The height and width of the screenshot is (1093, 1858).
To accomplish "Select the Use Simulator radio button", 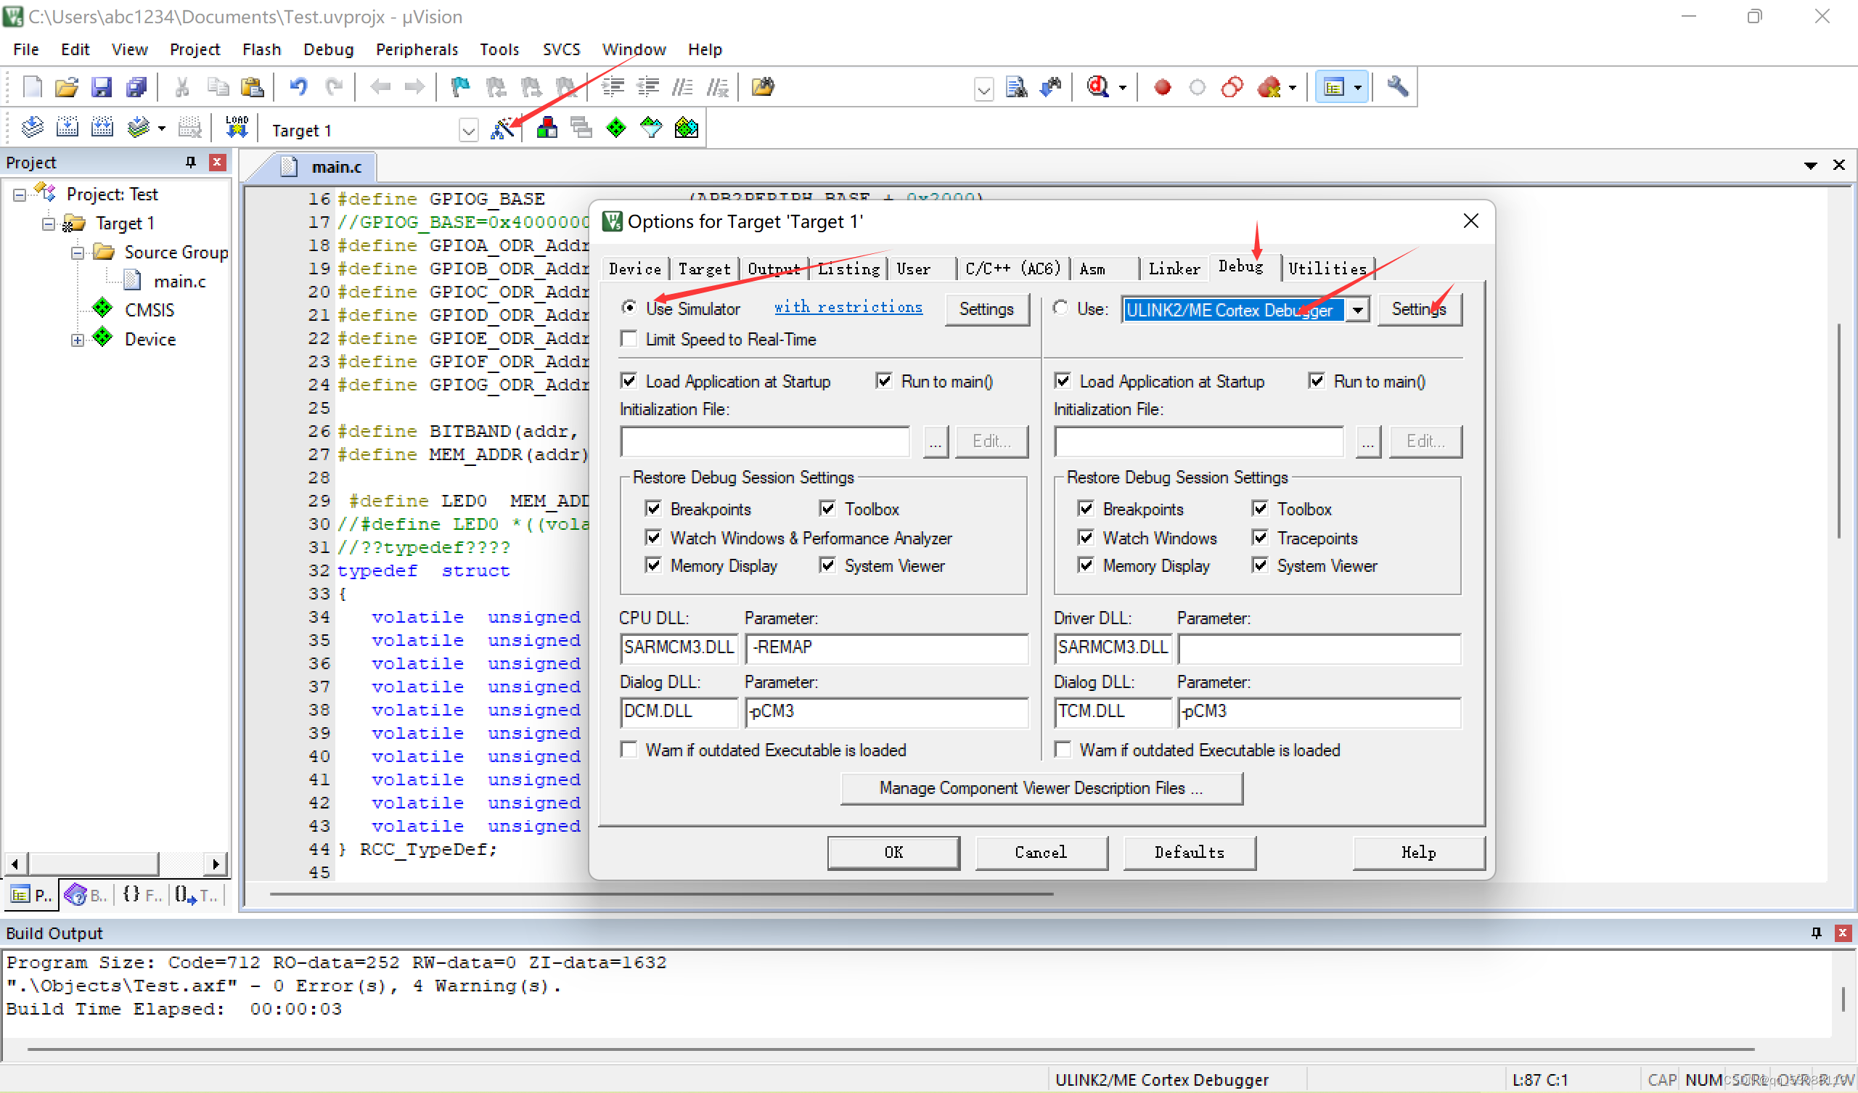I will tap(629, 307).
